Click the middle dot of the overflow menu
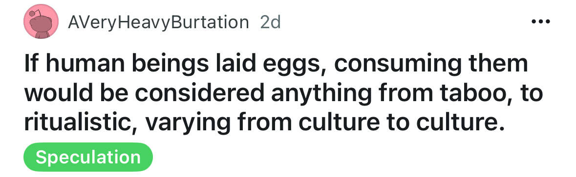The image size is (576, 177). point(541,21)
